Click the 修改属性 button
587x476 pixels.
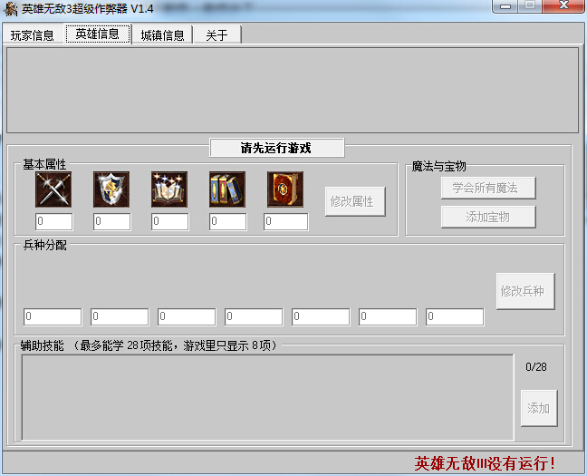(x=355, y=201)
